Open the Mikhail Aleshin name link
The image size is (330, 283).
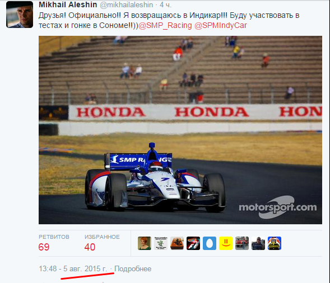pos(68,5)
